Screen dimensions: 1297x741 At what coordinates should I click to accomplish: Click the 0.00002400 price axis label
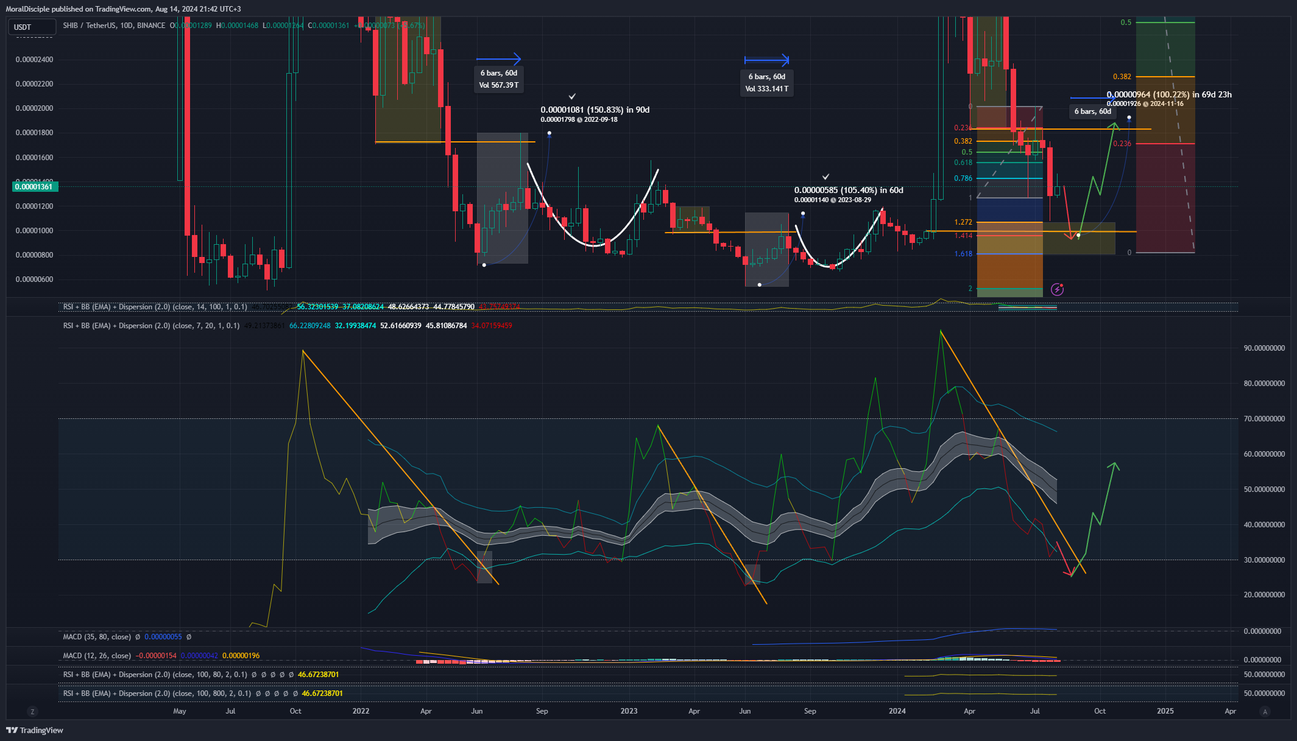(x=34, y=60)
